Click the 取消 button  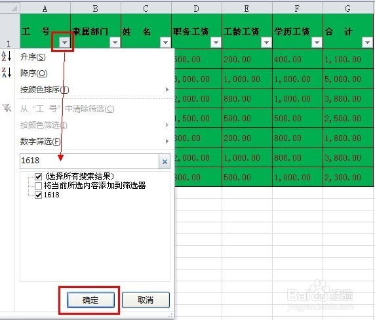coord(146,300)
